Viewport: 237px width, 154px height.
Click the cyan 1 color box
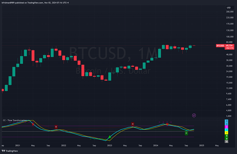pos(226,130)
